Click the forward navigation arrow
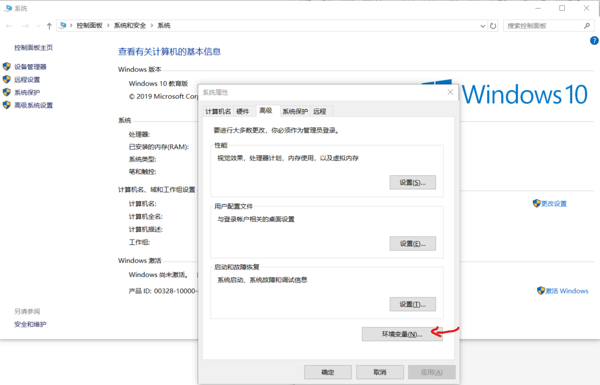The image size is (600, 385). pos(25,26)
